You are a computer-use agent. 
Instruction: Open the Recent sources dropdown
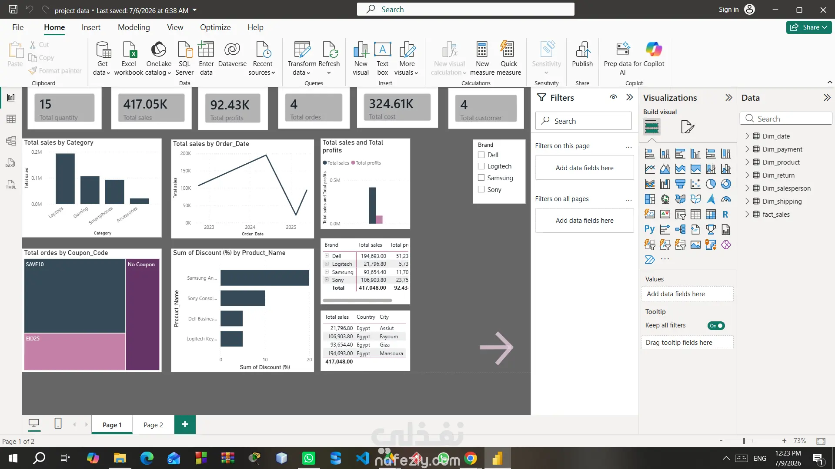[262, 59]
